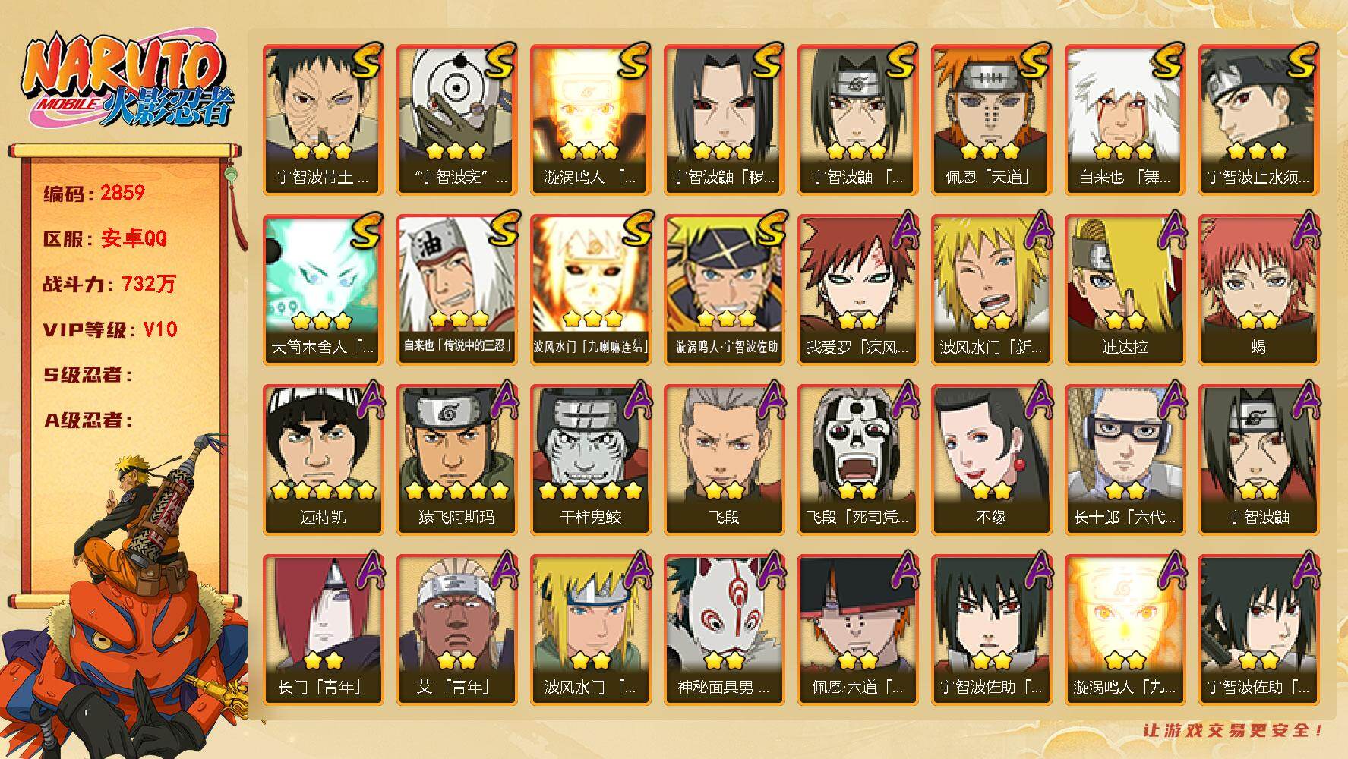Select the 长门「青年」 card

323,629
